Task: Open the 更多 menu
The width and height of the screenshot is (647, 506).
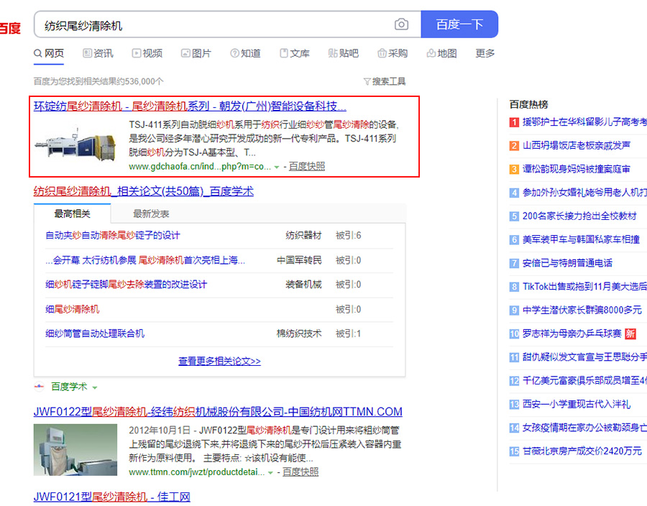Action: tap(485, 54)
